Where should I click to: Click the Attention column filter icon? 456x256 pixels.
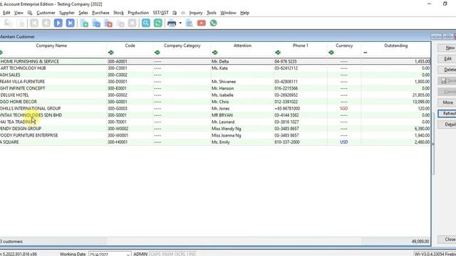click(x=215, y=53)
